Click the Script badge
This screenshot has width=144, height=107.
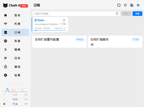point(136,39)
